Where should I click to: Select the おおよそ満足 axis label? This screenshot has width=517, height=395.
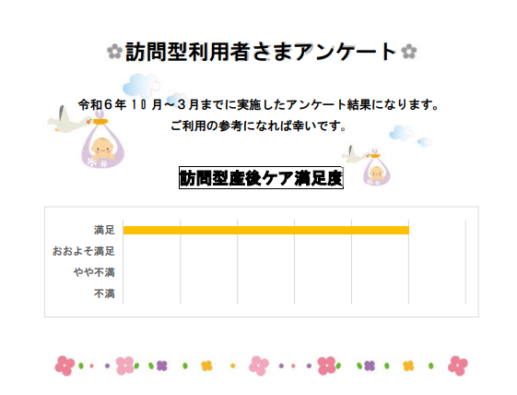(x=84, y=251)
